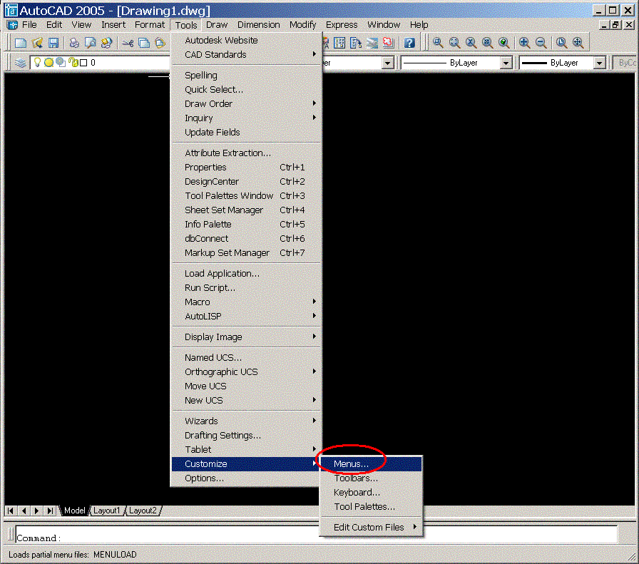Open the linetype ByLayer dropdown

pyautogui.click(x=506, y=63)
